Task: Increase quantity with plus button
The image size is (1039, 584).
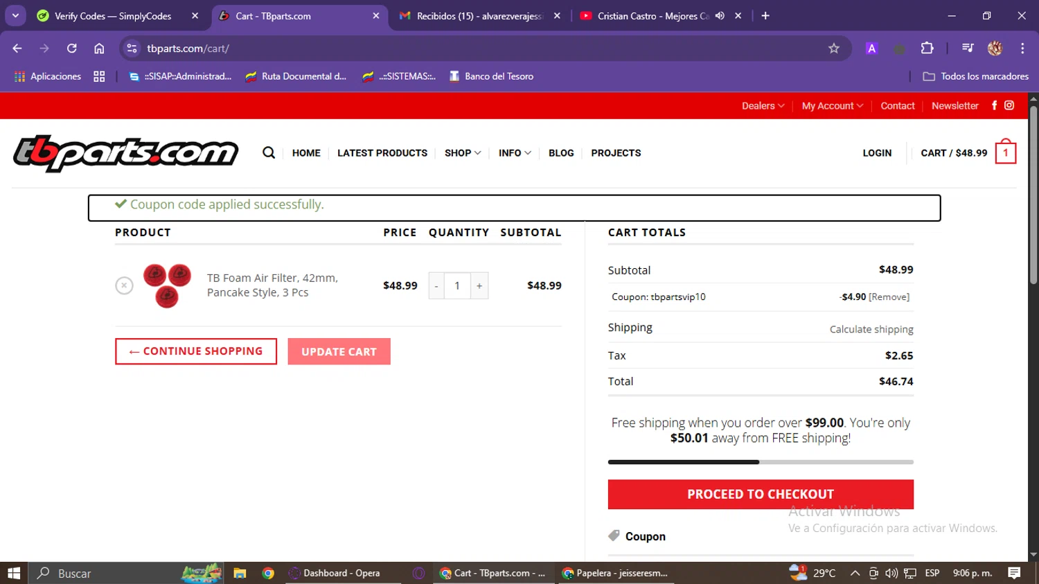Action: coord(479,285)
